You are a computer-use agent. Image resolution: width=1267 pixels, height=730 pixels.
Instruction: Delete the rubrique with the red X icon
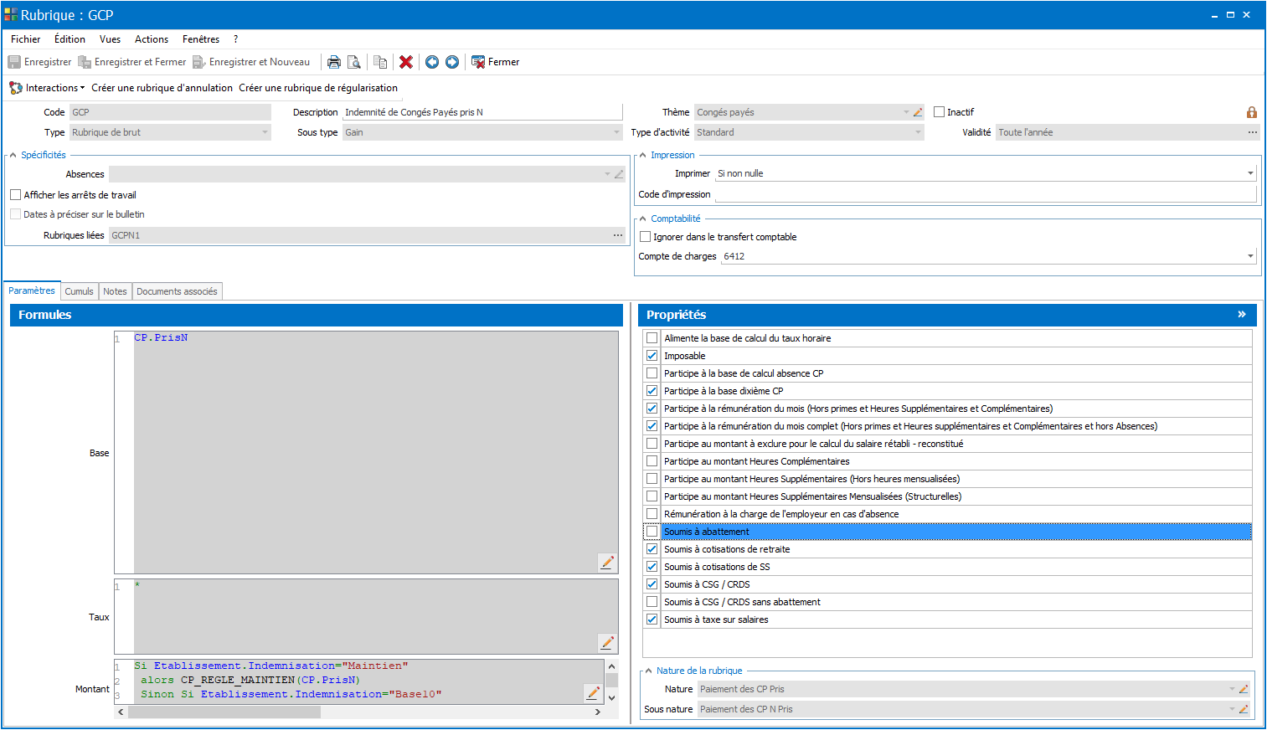(x=406, y=62)
